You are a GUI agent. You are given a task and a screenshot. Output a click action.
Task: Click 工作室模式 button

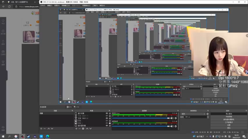(x=229, y=122)
